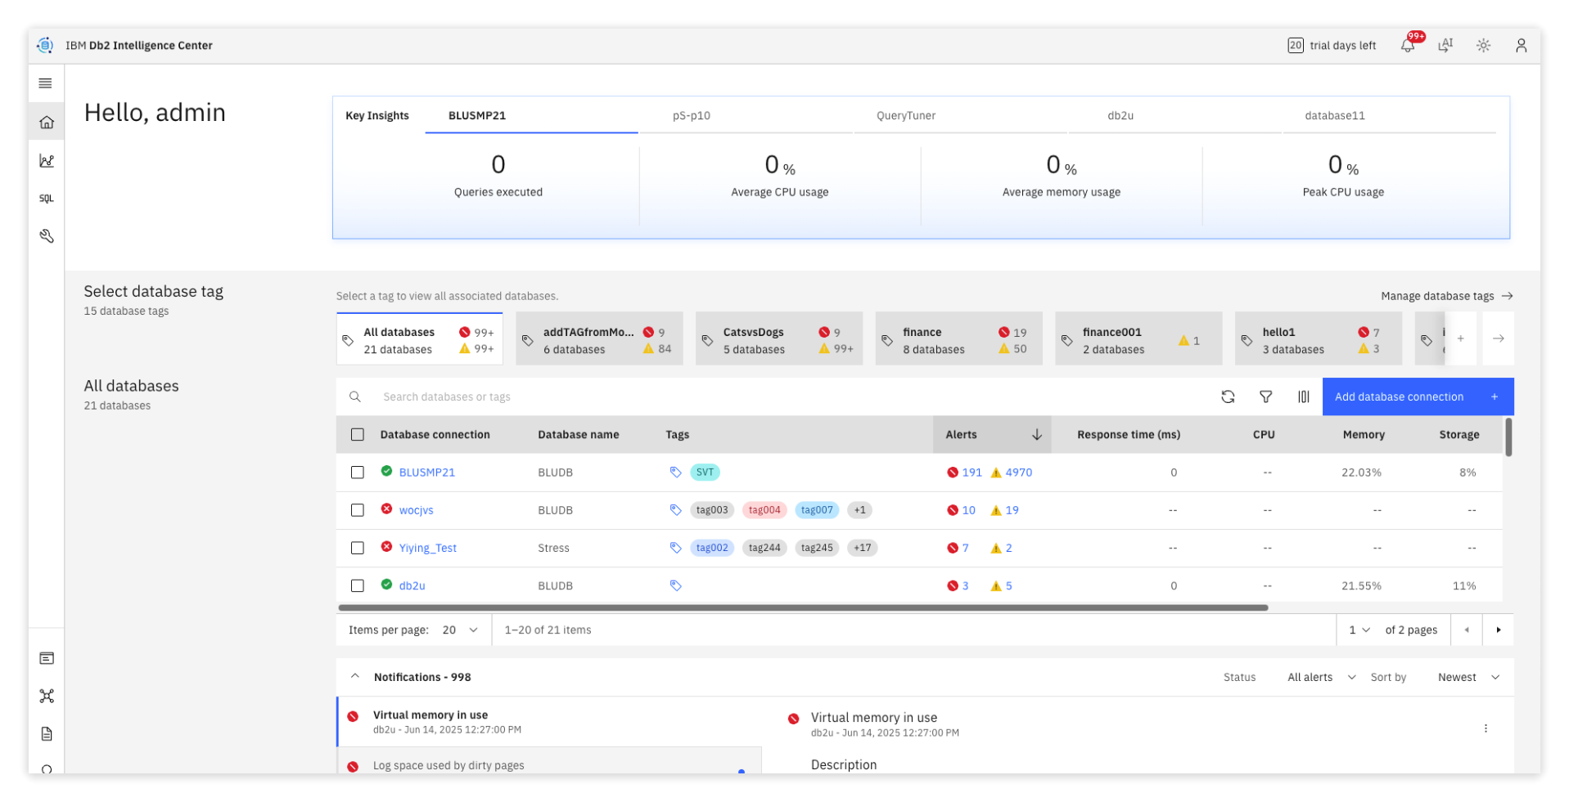The image size is (1569, 802).
Task: Open the user profile icon
Action: [1521, 46]
